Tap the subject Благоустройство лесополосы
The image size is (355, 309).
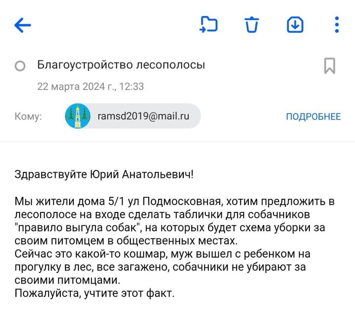click(121, 65)
